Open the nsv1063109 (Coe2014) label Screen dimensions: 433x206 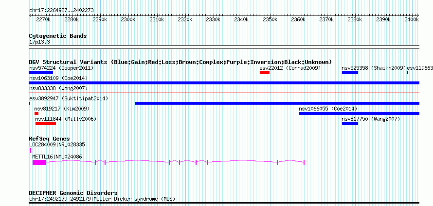point(58,78)
